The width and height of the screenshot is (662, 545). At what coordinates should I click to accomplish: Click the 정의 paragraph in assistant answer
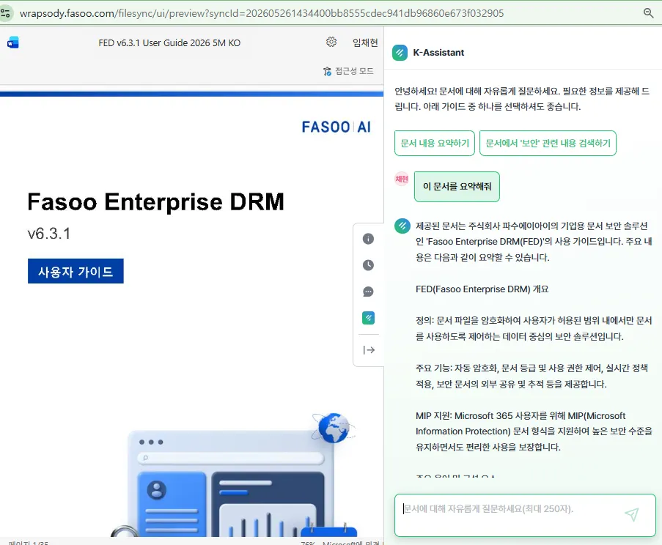(534, 329)
